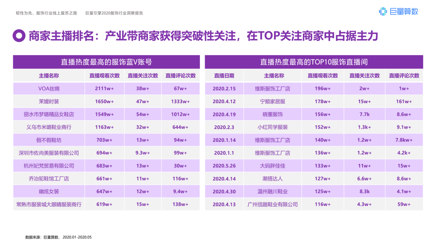The image size is (436, 245).
Task: Select the 广州信踏鞋业有限公司 cell
Action: click(x=272, y=204)
